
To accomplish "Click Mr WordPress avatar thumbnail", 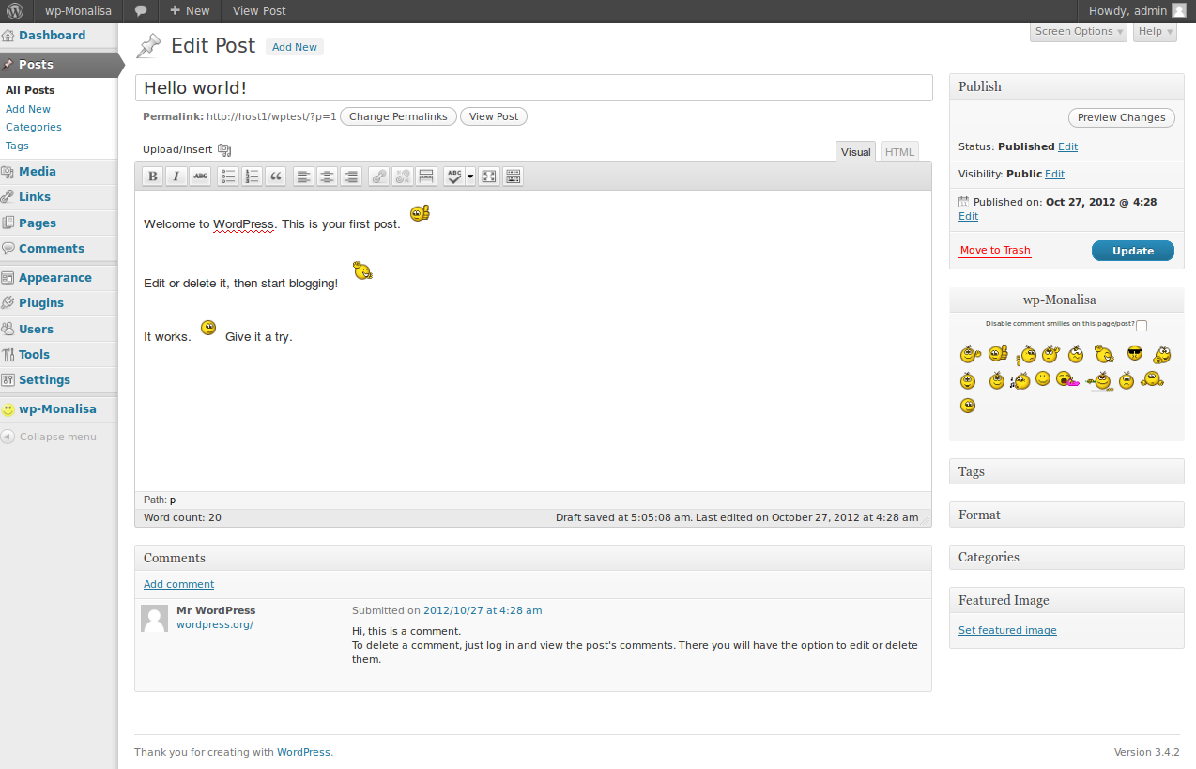I will 155,619.
